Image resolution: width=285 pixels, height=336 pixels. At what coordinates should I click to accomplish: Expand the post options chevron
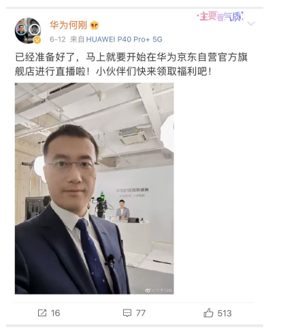coord(251,23)
